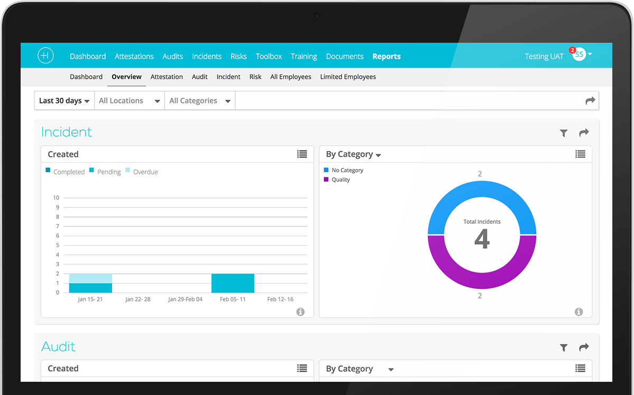This screenshot has height=395, width=634.
Task: Toggle the Completed series in the Created chart legend
Action: click(x=65, y=171)
